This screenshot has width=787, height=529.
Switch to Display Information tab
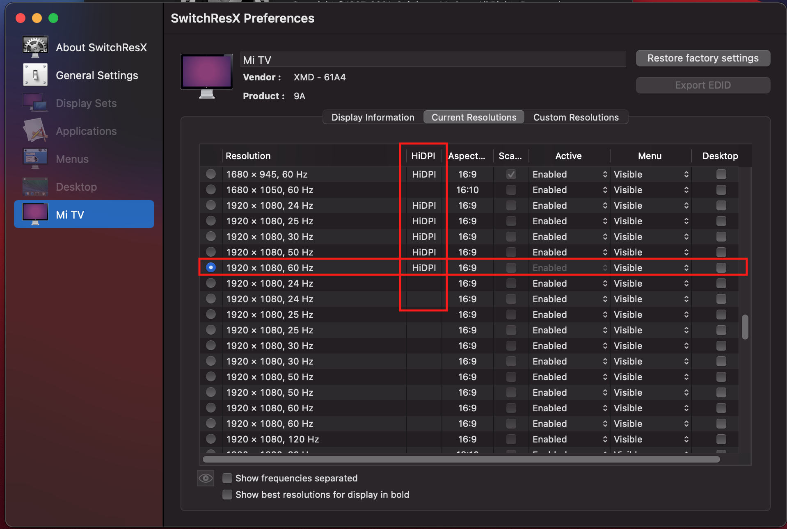click(x=373, y=117)
